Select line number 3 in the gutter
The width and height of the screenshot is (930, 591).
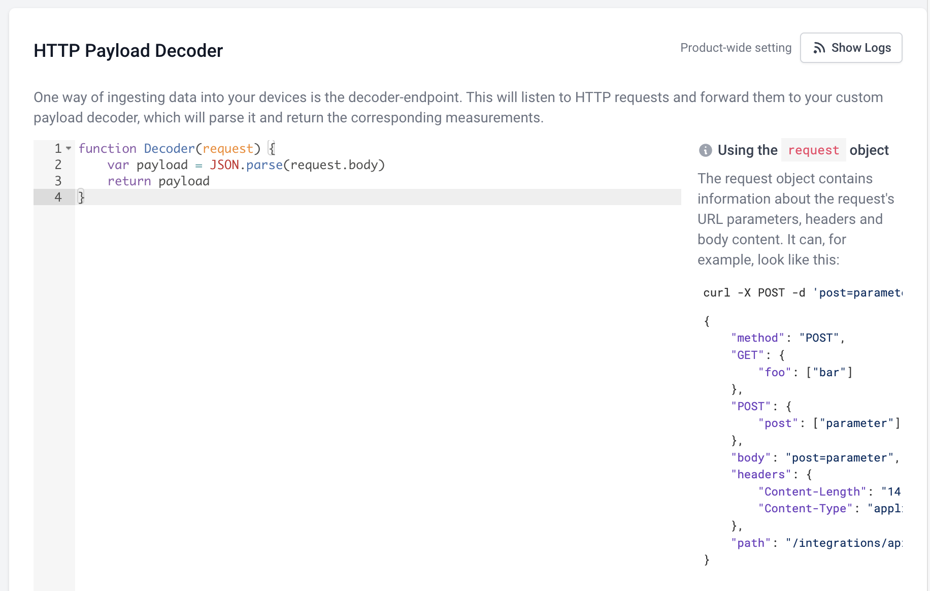coord(58,181)
